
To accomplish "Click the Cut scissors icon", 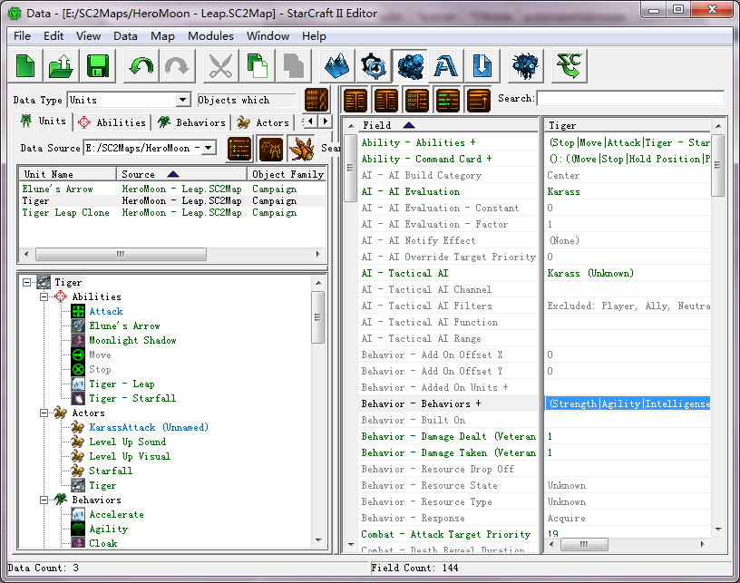I will coord(220,65).
